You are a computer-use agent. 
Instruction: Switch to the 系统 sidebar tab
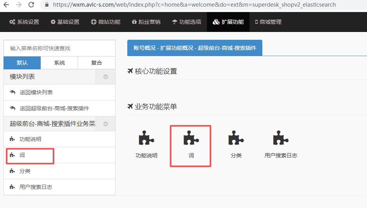pyautogui.click(x=59, y=63)
